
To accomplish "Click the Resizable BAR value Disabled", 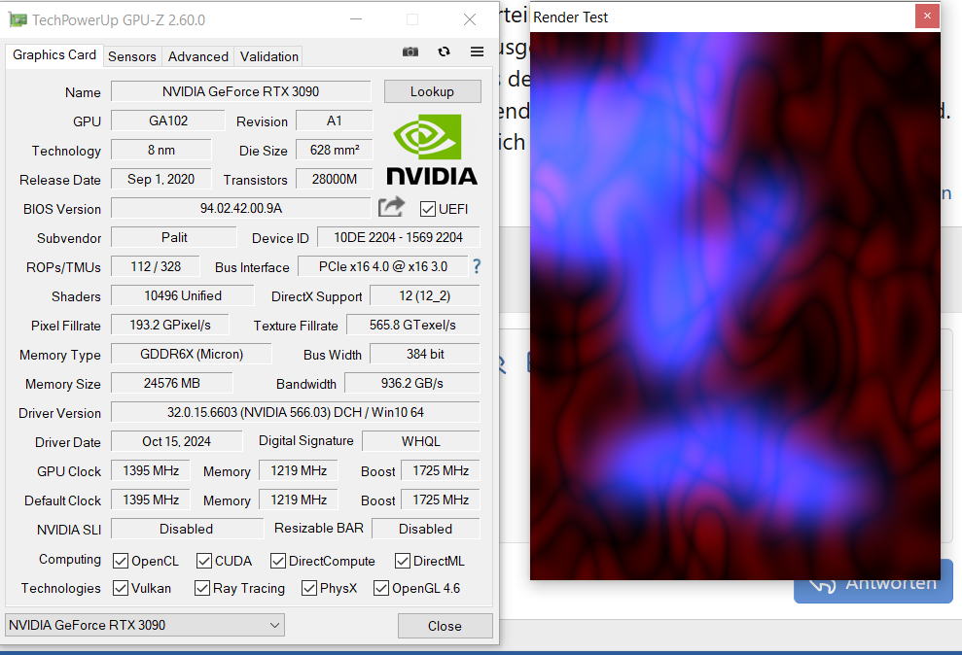I will [426, 529].
